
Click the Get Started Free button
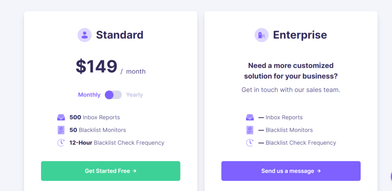(x=111, y=171)
